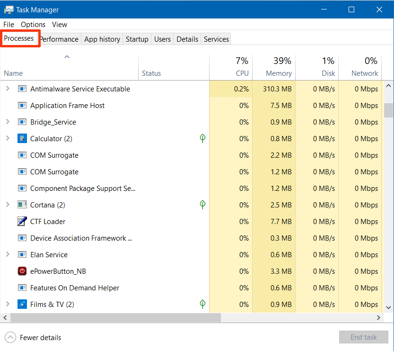Select the ePowerButton_NB process name

click(x=58, y=271)
